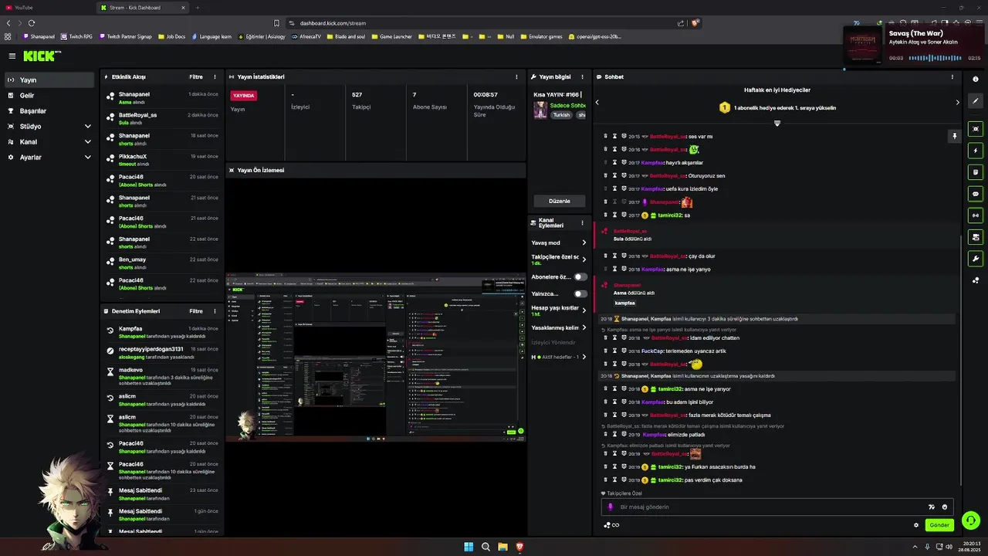Go to the Yayın sidebar page
The height and width of the screenshot is (556, 988).
click(49, 80)
